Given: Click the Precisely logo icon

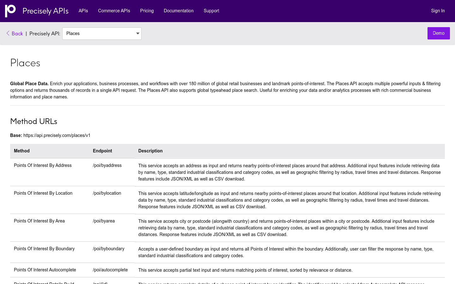Looking at the screenshot, I should 10,11.
